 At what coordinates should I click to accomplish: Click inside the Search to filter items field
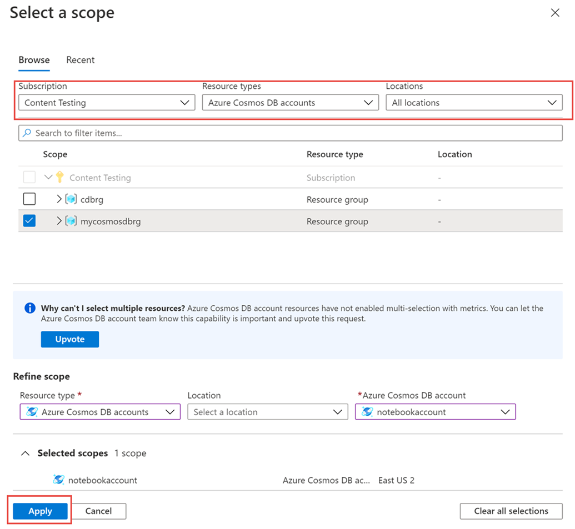pos(167,133)
